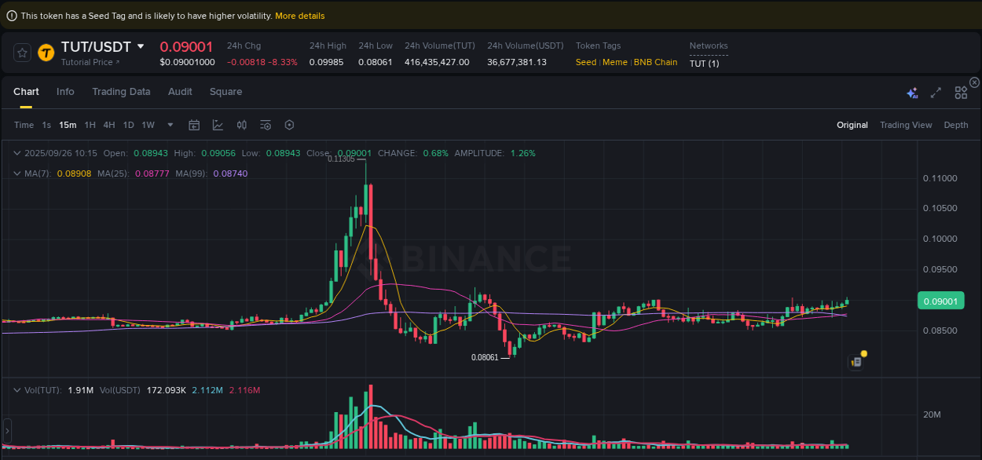Open the chart type selector
This screenshot has height=460, width=982.
tap(216, 124)
